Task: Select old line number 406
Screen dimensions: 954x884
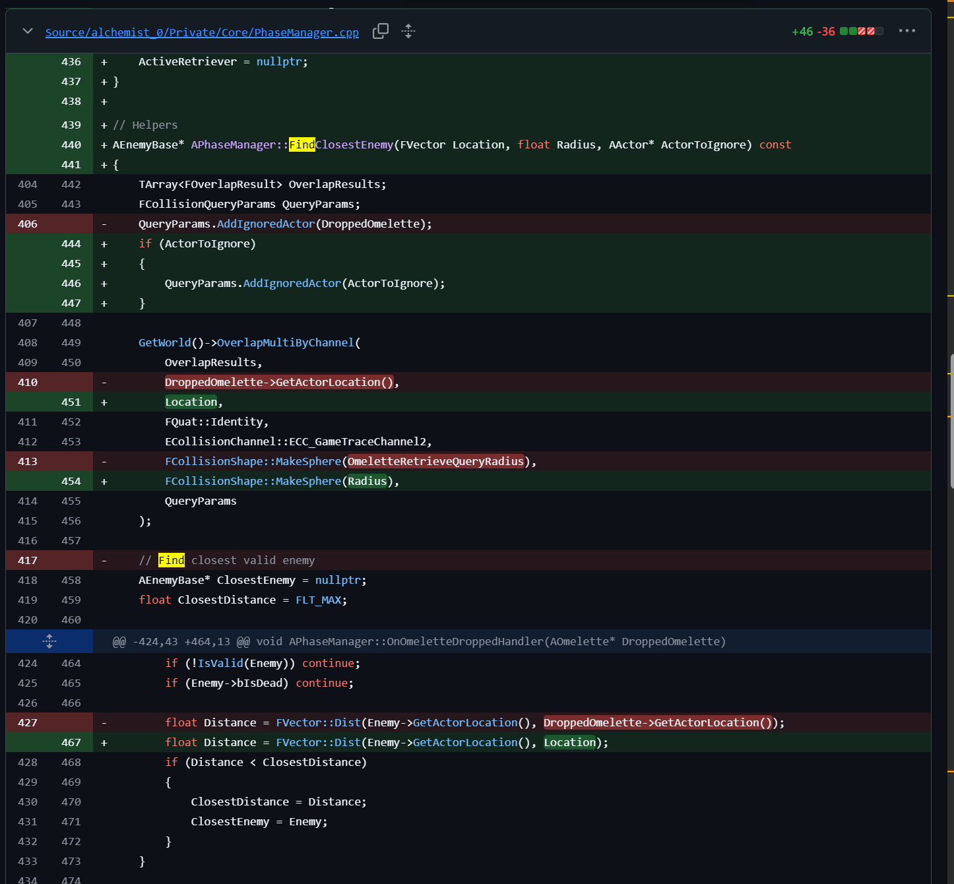Action: 28,224
